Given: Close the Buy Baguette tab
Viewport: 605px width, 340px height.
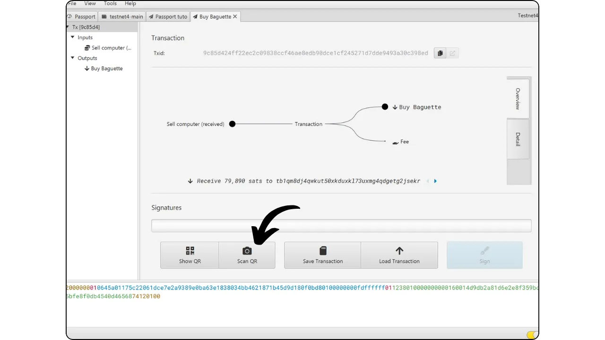Looking at the screenshot, I should (235, 17).
